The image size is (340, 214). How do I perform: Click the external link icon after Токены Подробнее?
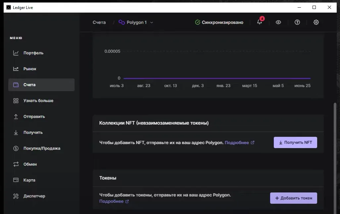coord(127,201)
